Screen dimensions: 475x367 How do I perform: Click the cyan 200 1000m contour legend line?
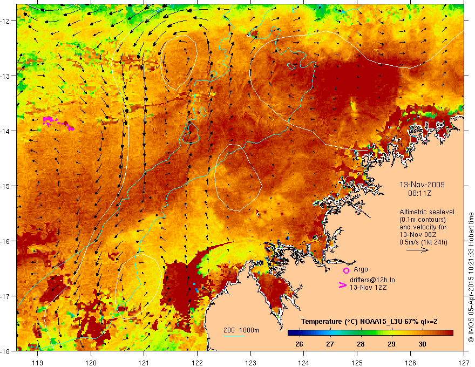tap(234, 336)
